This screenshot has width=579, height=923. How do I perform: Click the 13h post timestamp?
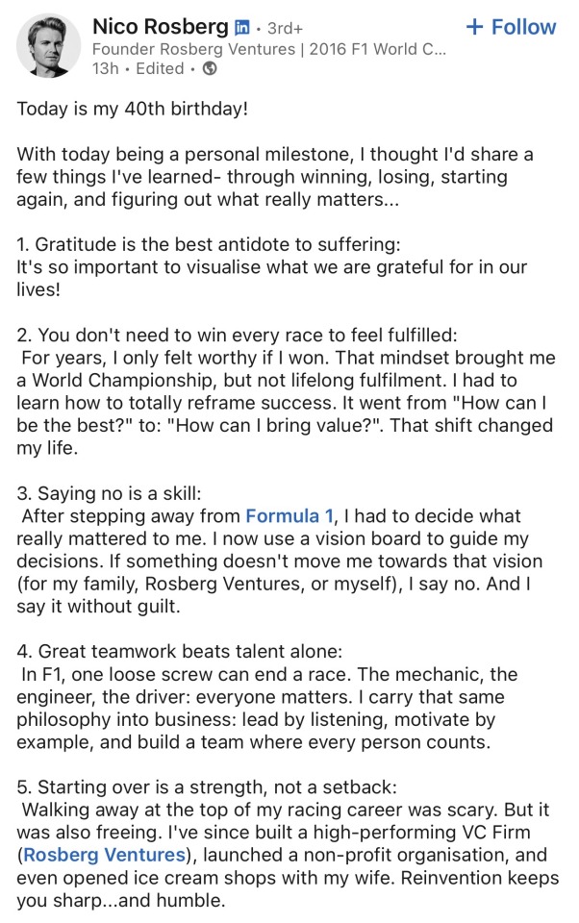(106, 69)
